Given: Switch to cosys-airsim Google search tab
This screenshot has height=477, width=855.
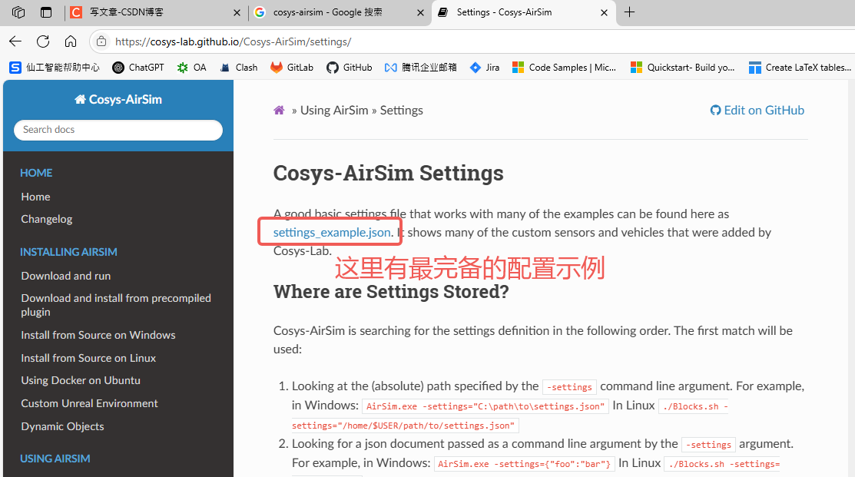Looking at the screenshot, I should tap(340, 12).
